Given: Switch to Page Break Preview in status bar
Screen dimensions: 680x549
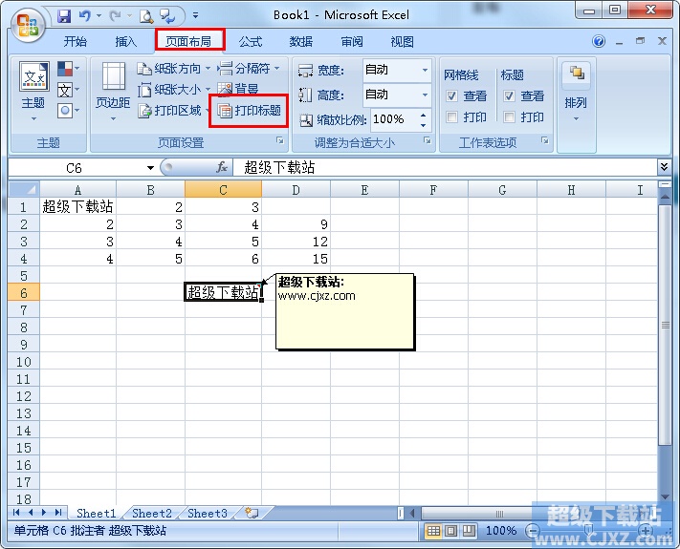Looking at the screenshot, I should click(469, 531).
